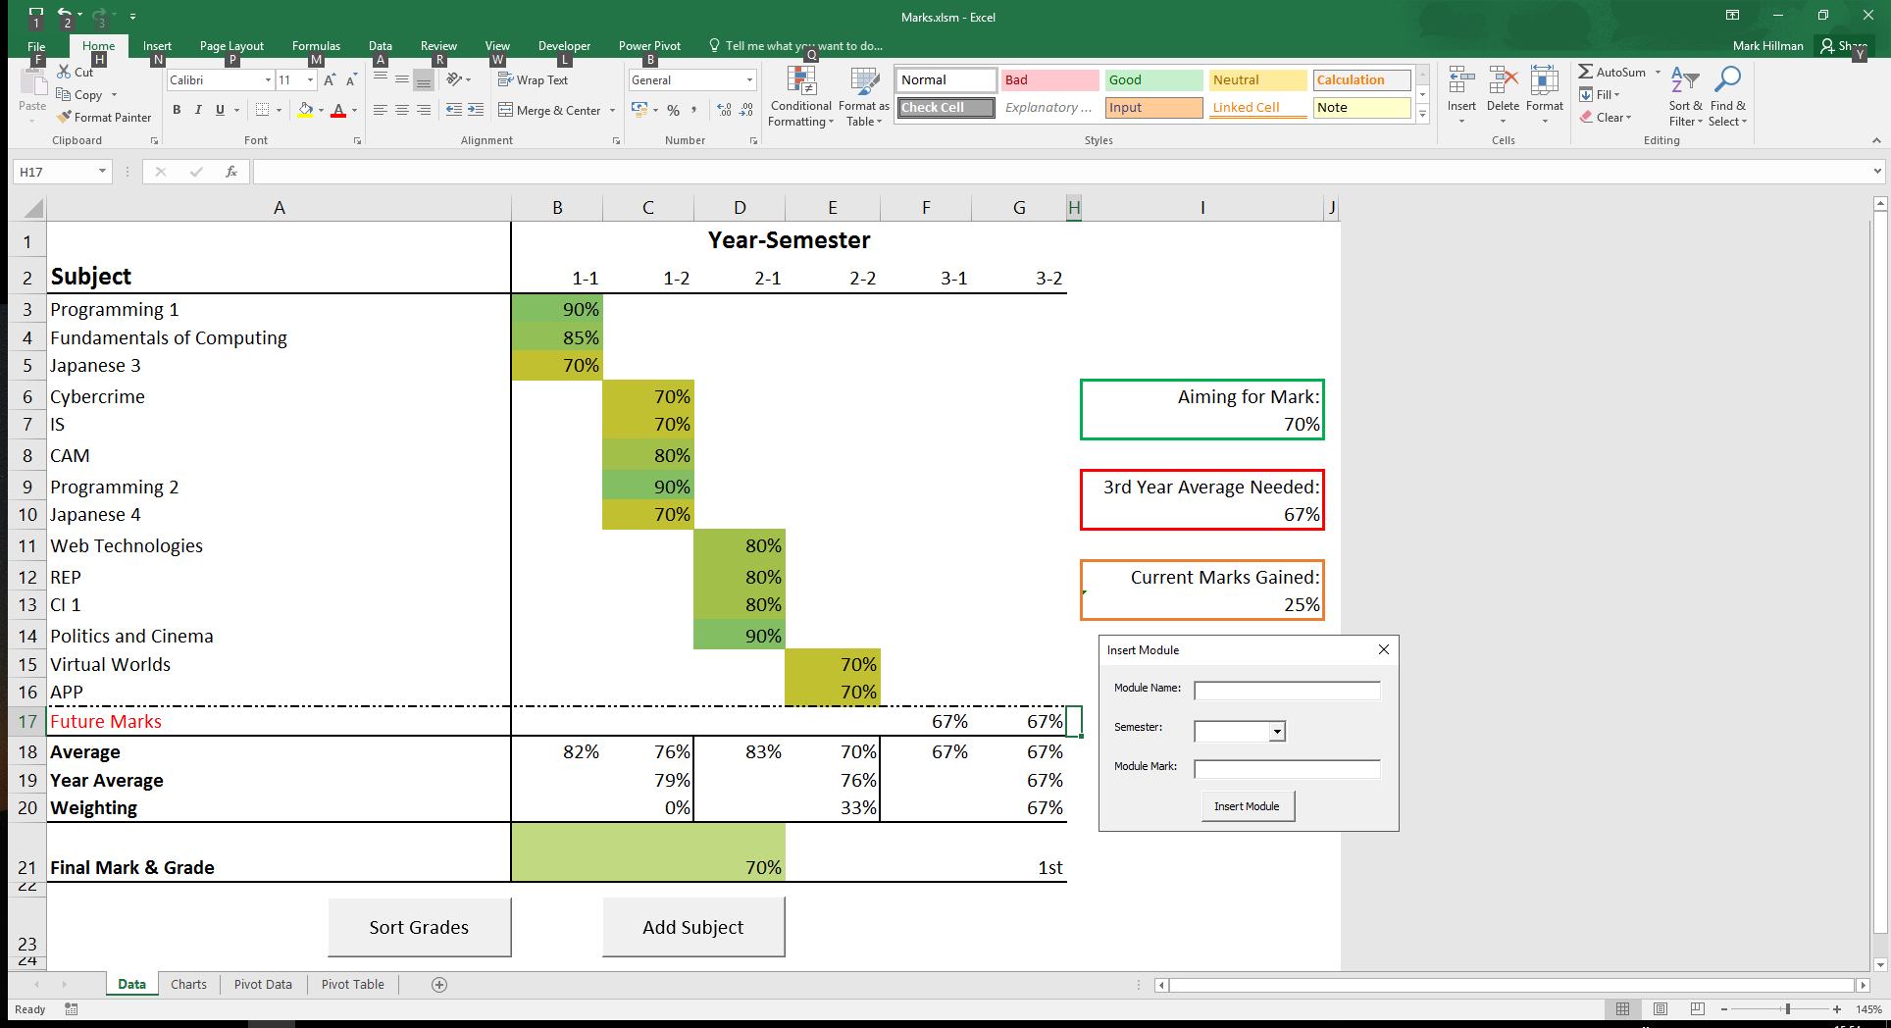
Task: Toggle Wrap Text on
Action: [533, 80]
